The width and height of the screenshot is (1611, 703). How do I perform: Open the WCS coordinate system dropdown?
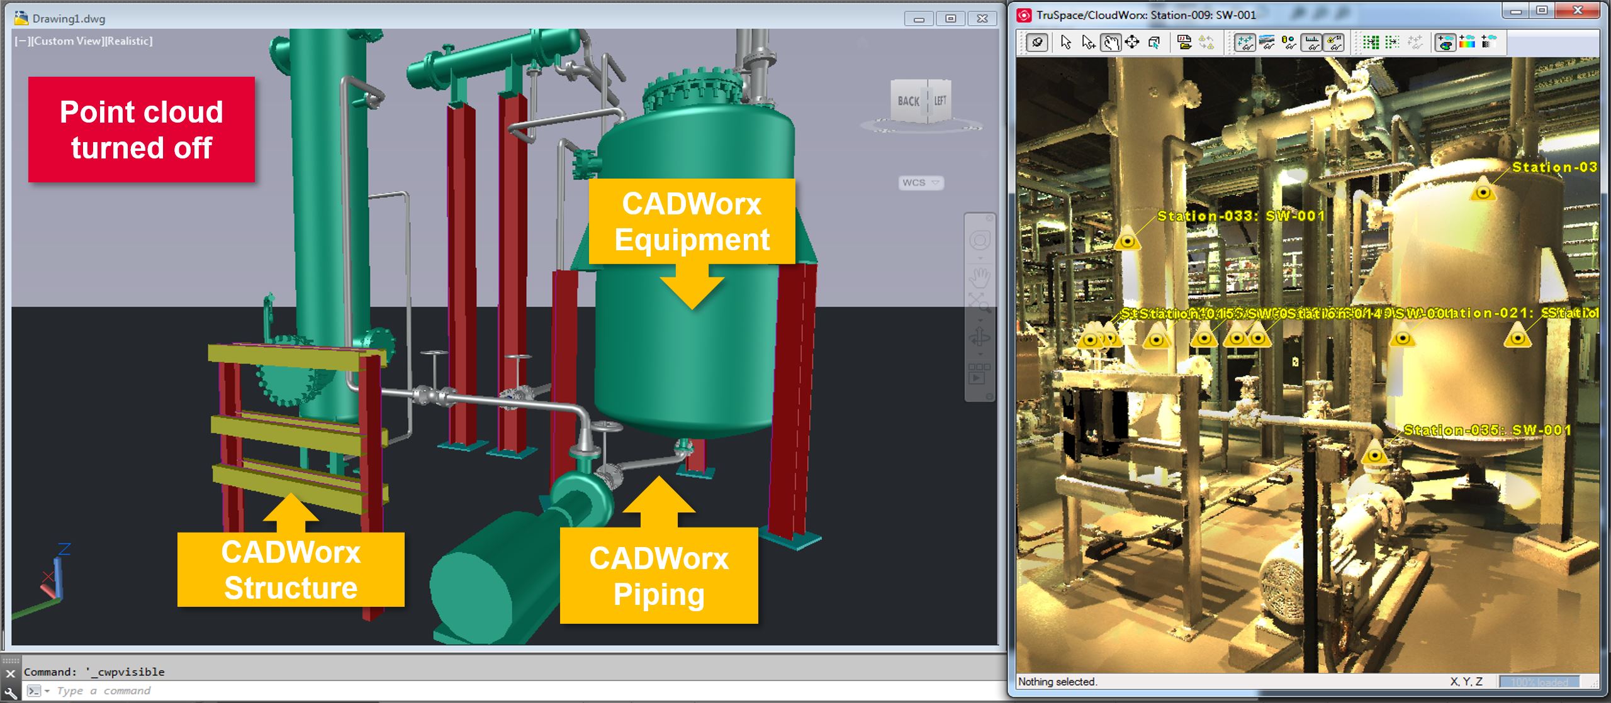click(x=921, y=183)
